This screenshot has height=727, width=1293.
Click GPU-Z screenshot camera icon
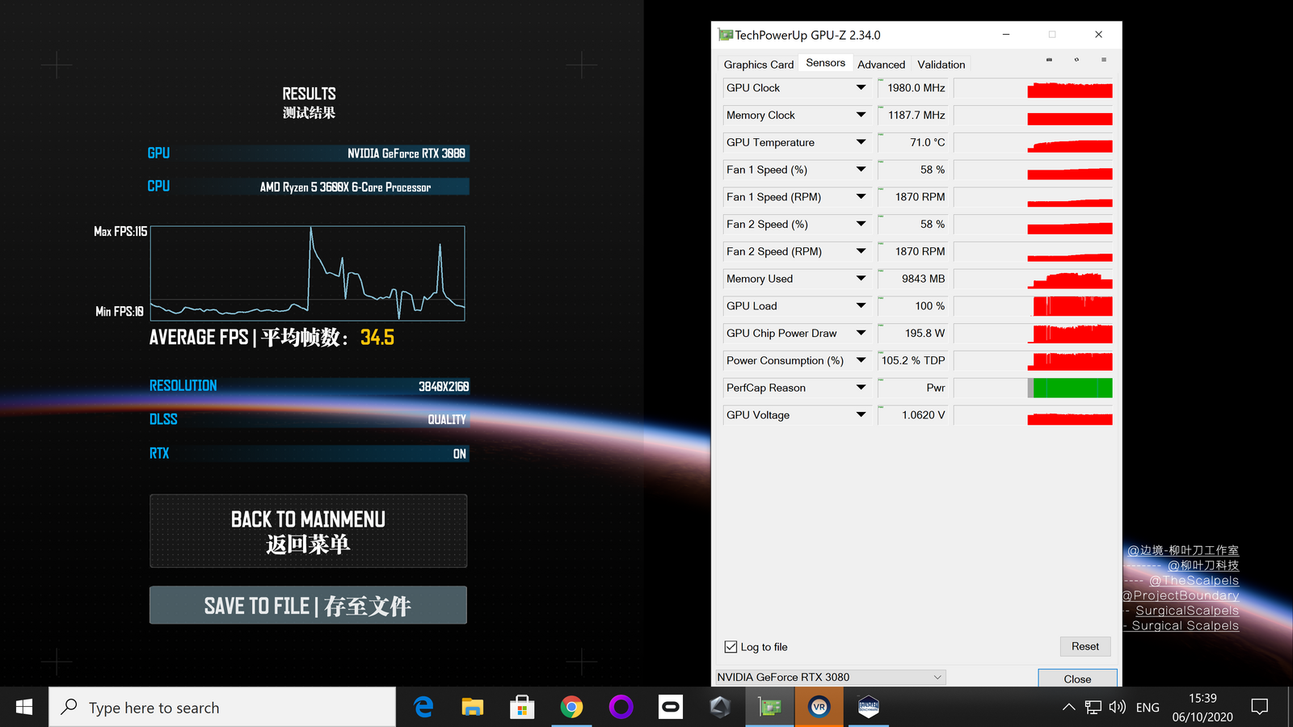[1049, 60]
